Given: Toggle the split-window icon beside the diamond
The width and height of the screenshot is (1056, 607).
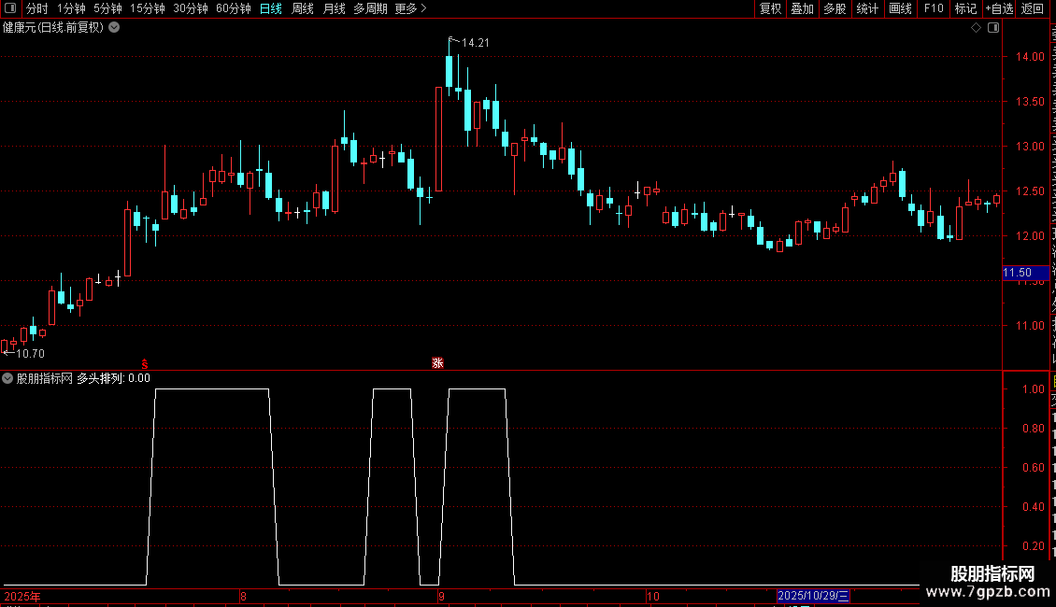Looking at the screenshot, I should (993, 28).
